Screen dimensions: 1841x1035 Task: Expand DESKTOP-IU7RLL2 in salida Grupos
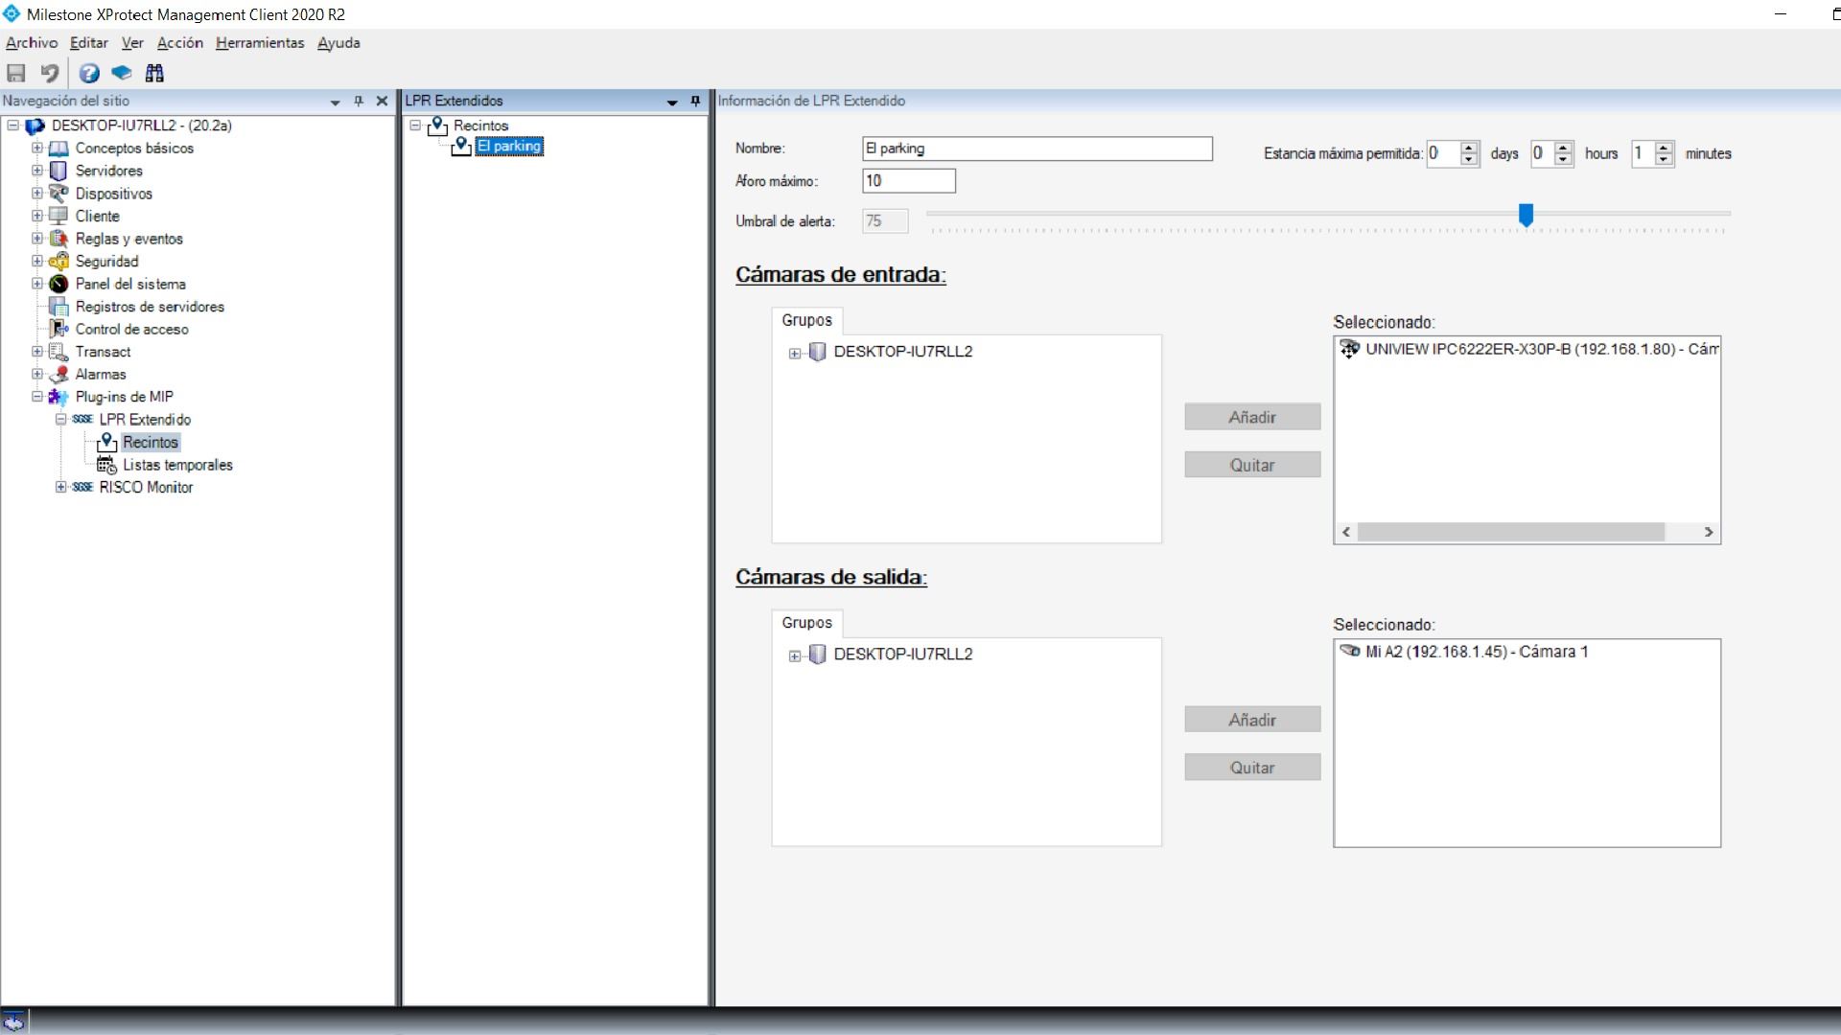coord(795,655)
